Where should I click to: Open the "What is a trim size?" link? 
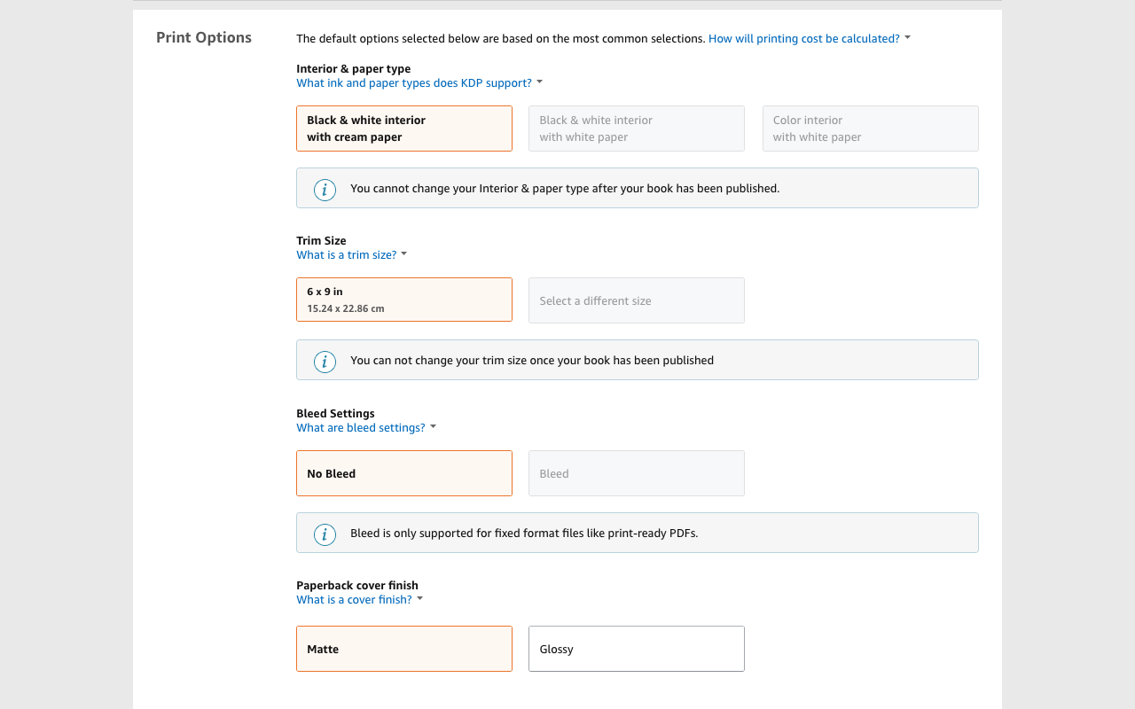coord(346,253)
